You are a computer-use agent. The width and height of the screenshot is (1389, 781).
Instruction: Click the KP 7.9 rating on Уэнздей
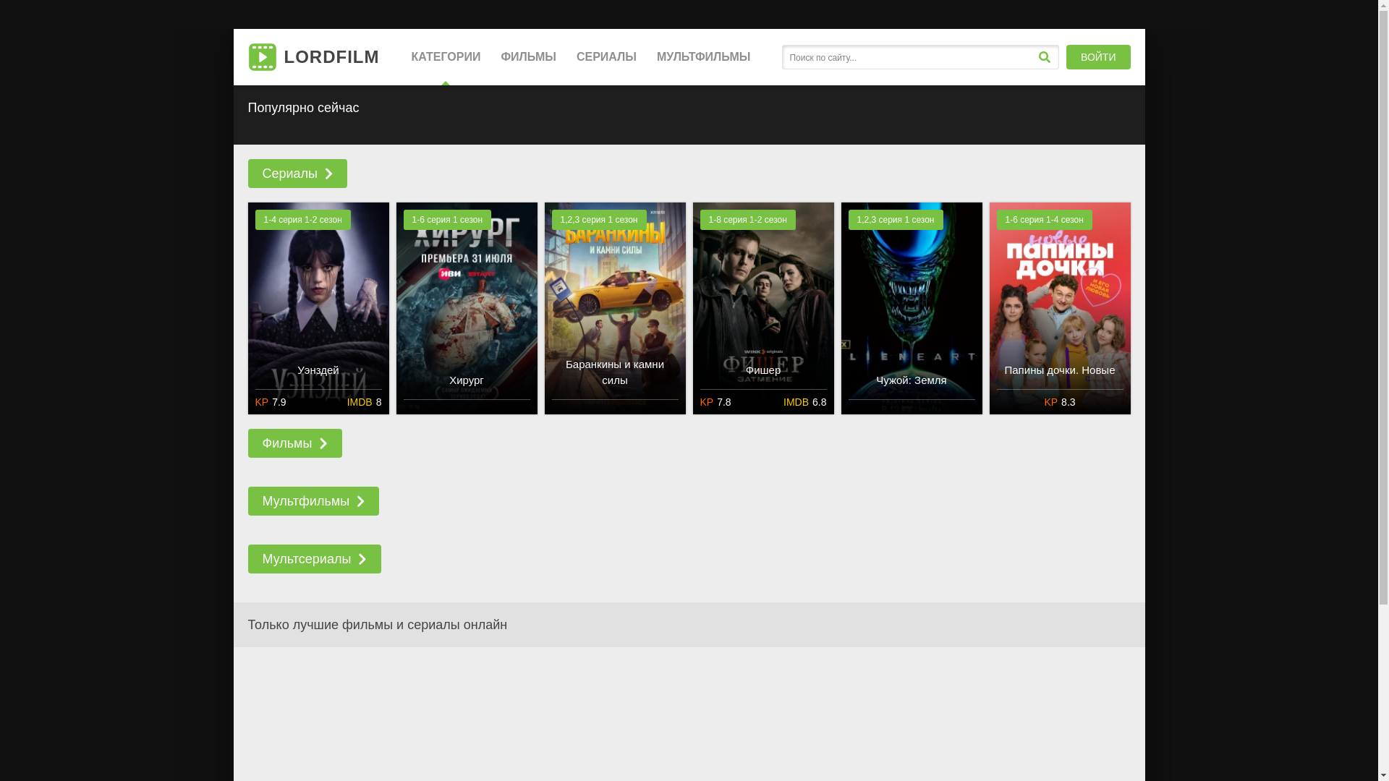[270, 402]
